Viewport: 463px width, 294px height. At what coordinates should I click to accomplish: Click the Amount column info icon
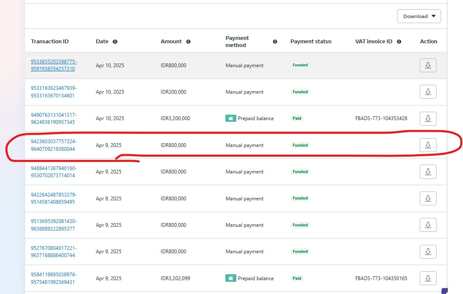click(x=188, y=42)
